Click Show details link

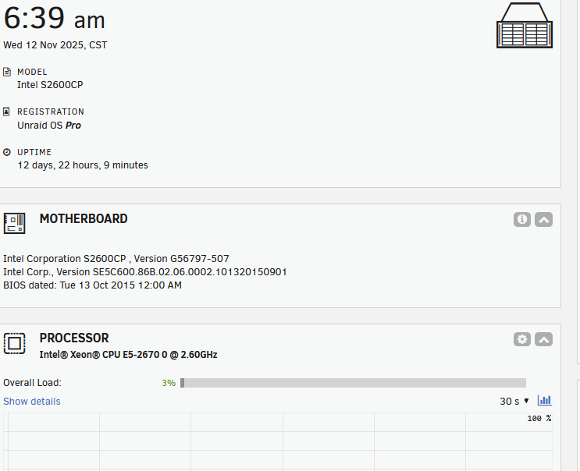tap(32, 401)
